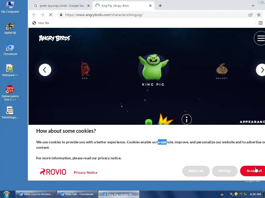This screenshot has width=265, height=198.
Task: Open the My Computer desktop icon
Action: point(10,7)
